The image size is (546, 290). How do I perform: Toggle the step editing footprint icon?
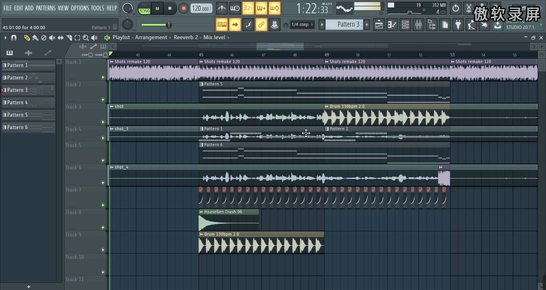tap(248, 25)
